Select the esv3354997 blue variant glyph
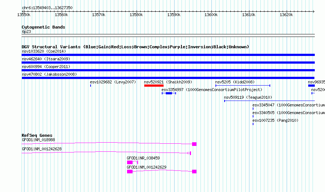The height and width of the screenshot is (192, 325). point(169,93)
